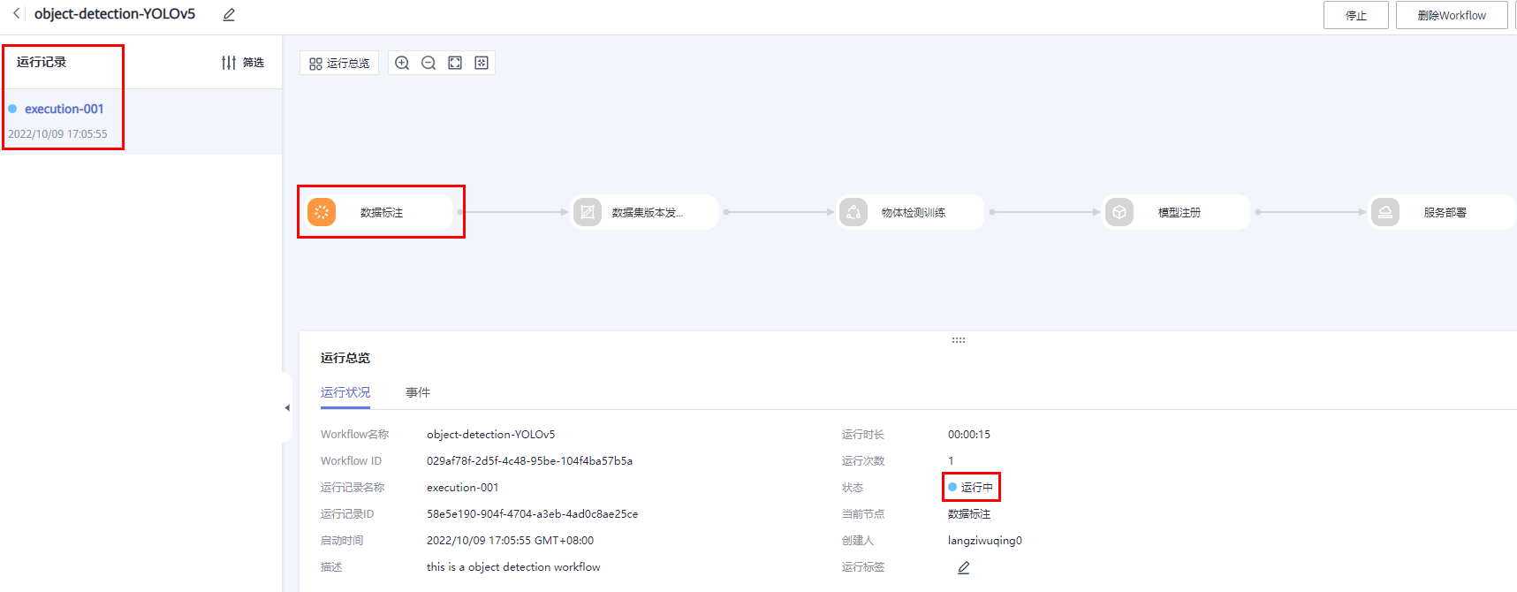Select the execution-001 run record

click(64, 109)
